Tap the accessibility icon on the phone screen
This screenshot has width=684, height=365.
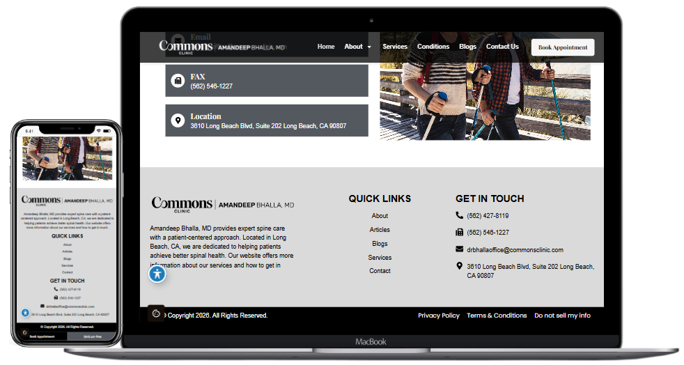25,313
